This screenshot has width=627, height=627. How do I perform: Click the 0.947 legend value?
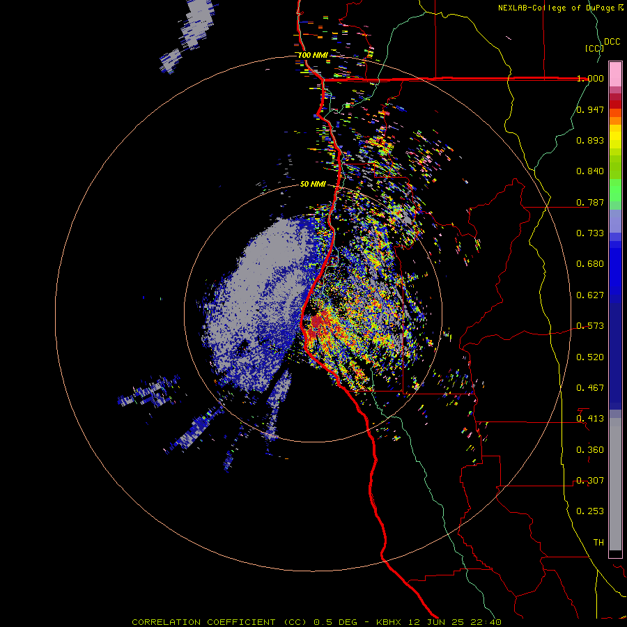pos(590,109)
